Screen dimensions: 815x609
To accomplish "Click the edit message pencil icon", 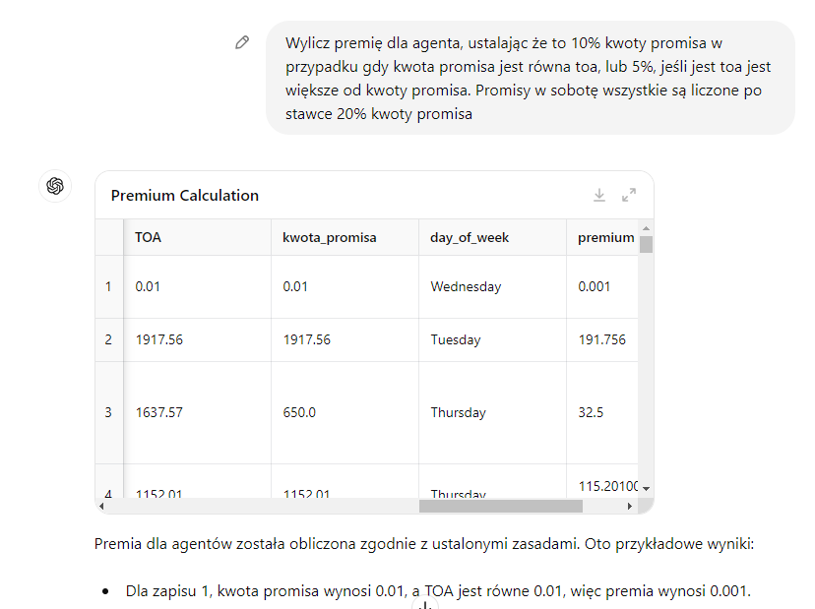I will [x=242, y=42].
